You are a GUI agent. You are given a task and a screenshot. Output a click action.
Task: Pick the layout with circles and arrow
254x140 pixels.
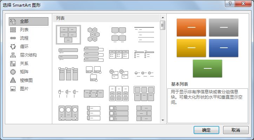(68, 113)
